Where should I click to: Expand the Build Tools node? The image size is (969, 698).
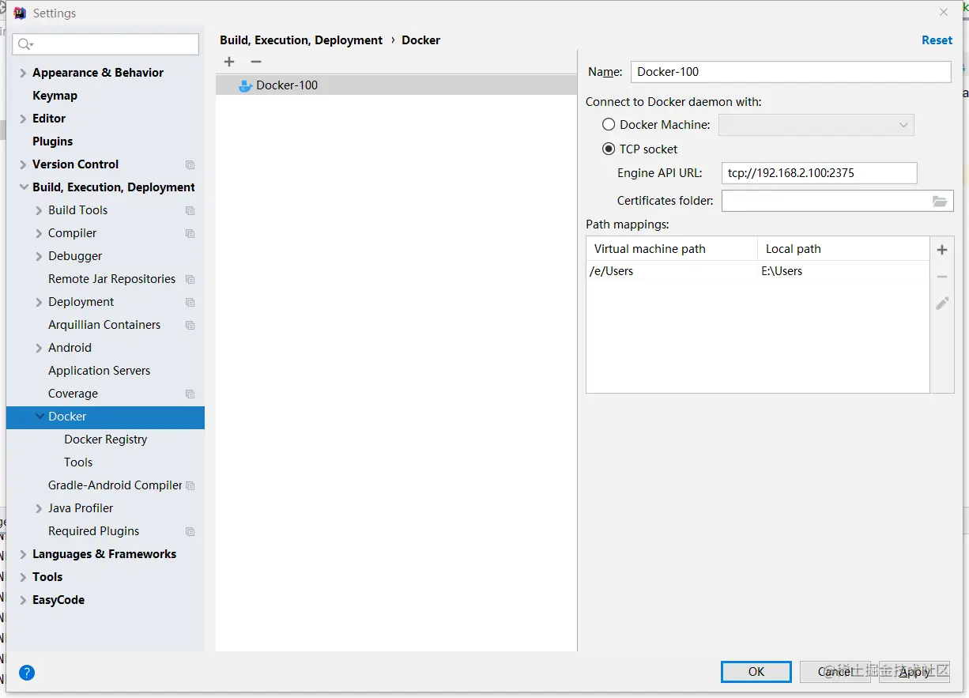39,210
